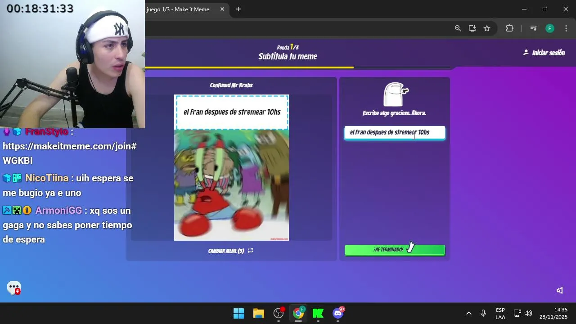Open the OBS Studio taskbar icon
576x324 pixels.
279,313
